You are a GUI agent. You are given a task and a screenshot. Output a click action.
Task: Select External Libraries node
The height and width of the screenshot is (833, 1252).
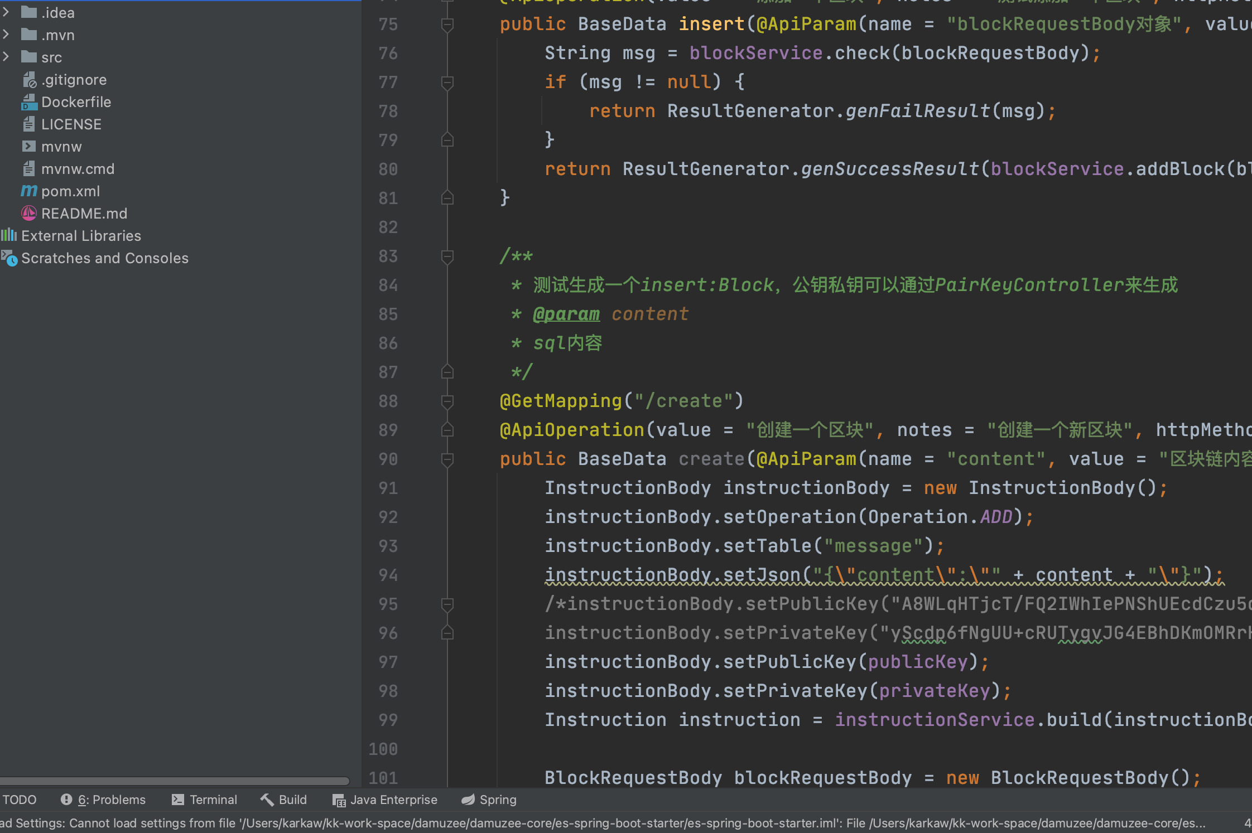coord(81,236)
